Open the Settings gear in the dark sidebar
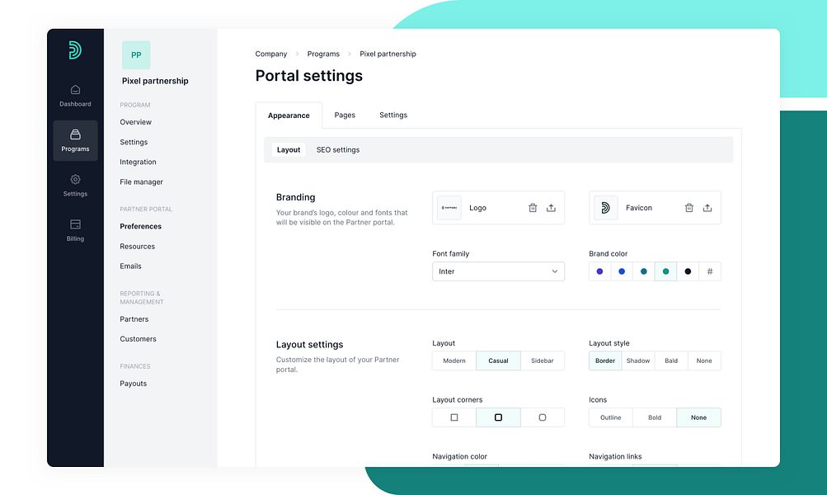 pyautogui.click(x=75, y=186)
